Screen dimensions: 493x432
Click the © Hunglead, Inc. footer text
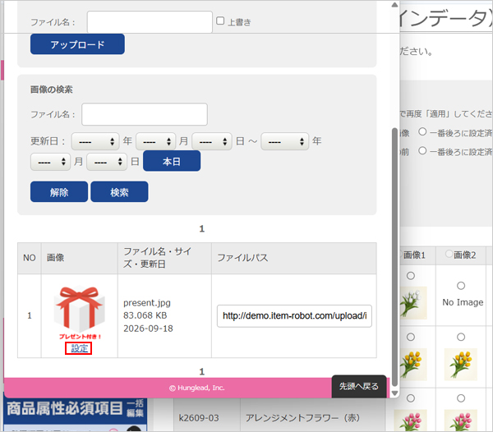[197, 388]
